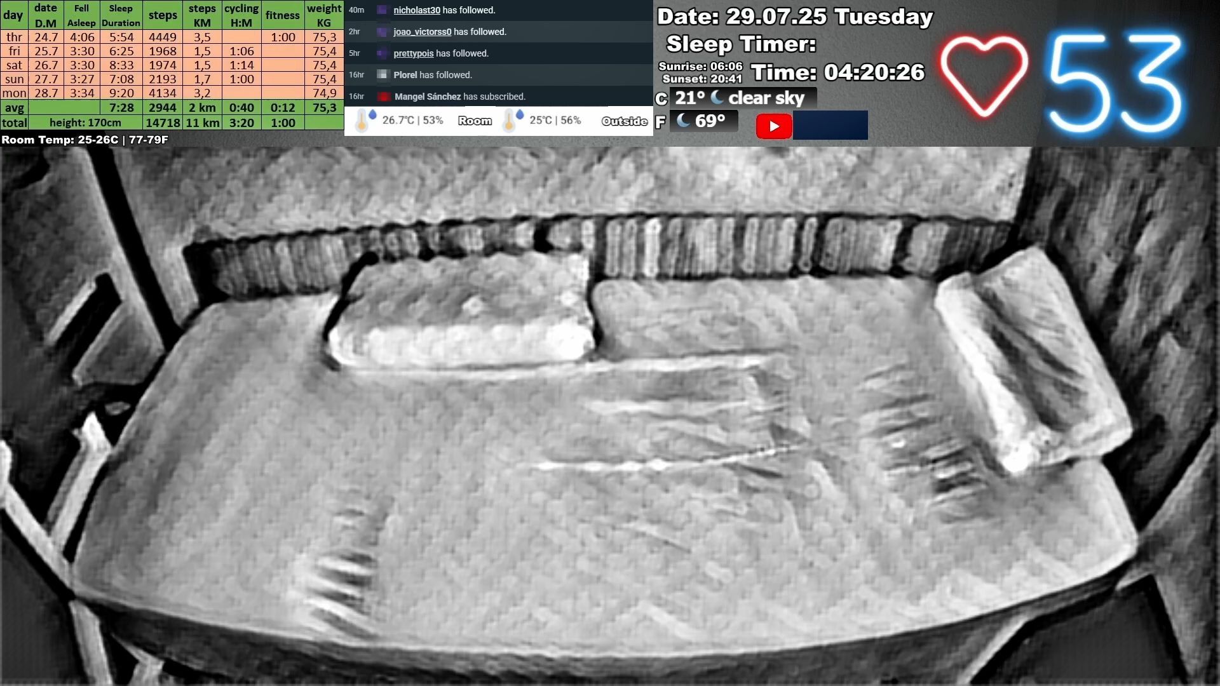Click the 'Outside' label
The image size is (1220, 686).
tap(624, 121)
